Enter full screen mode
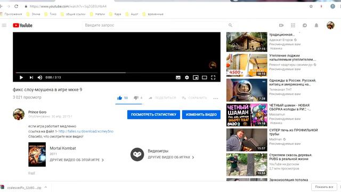 coord(213,77)
